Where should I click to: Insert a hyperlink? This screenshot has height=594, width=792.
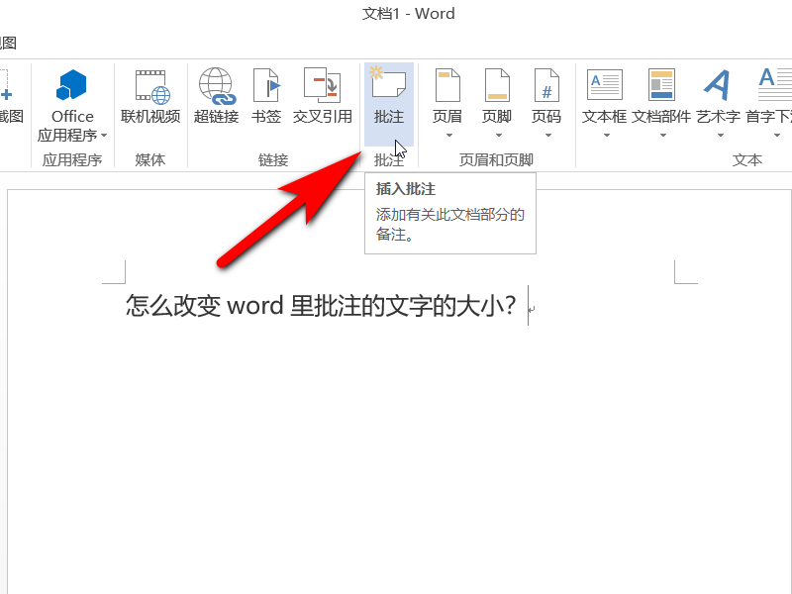(x=216, y=96)
